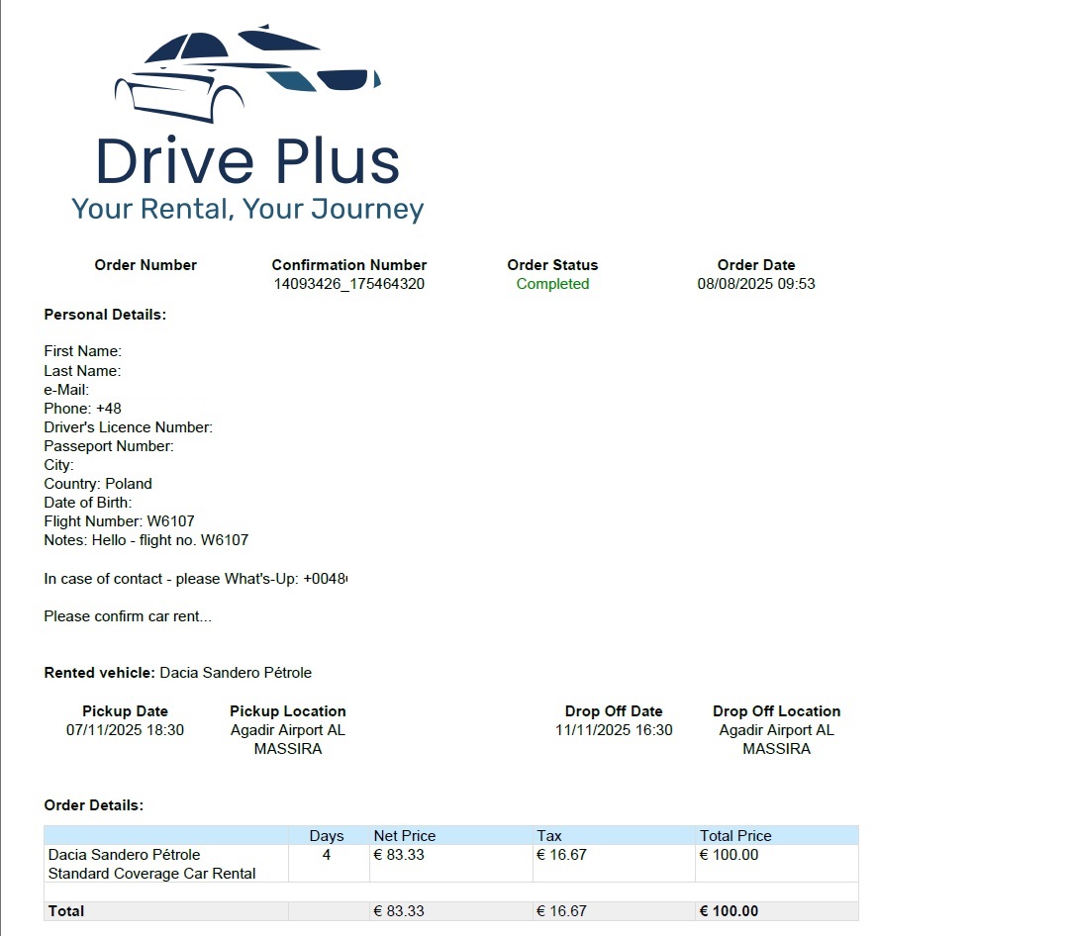Click the "Order Details:" heading
1072x936 pixels.
point(94,805)
